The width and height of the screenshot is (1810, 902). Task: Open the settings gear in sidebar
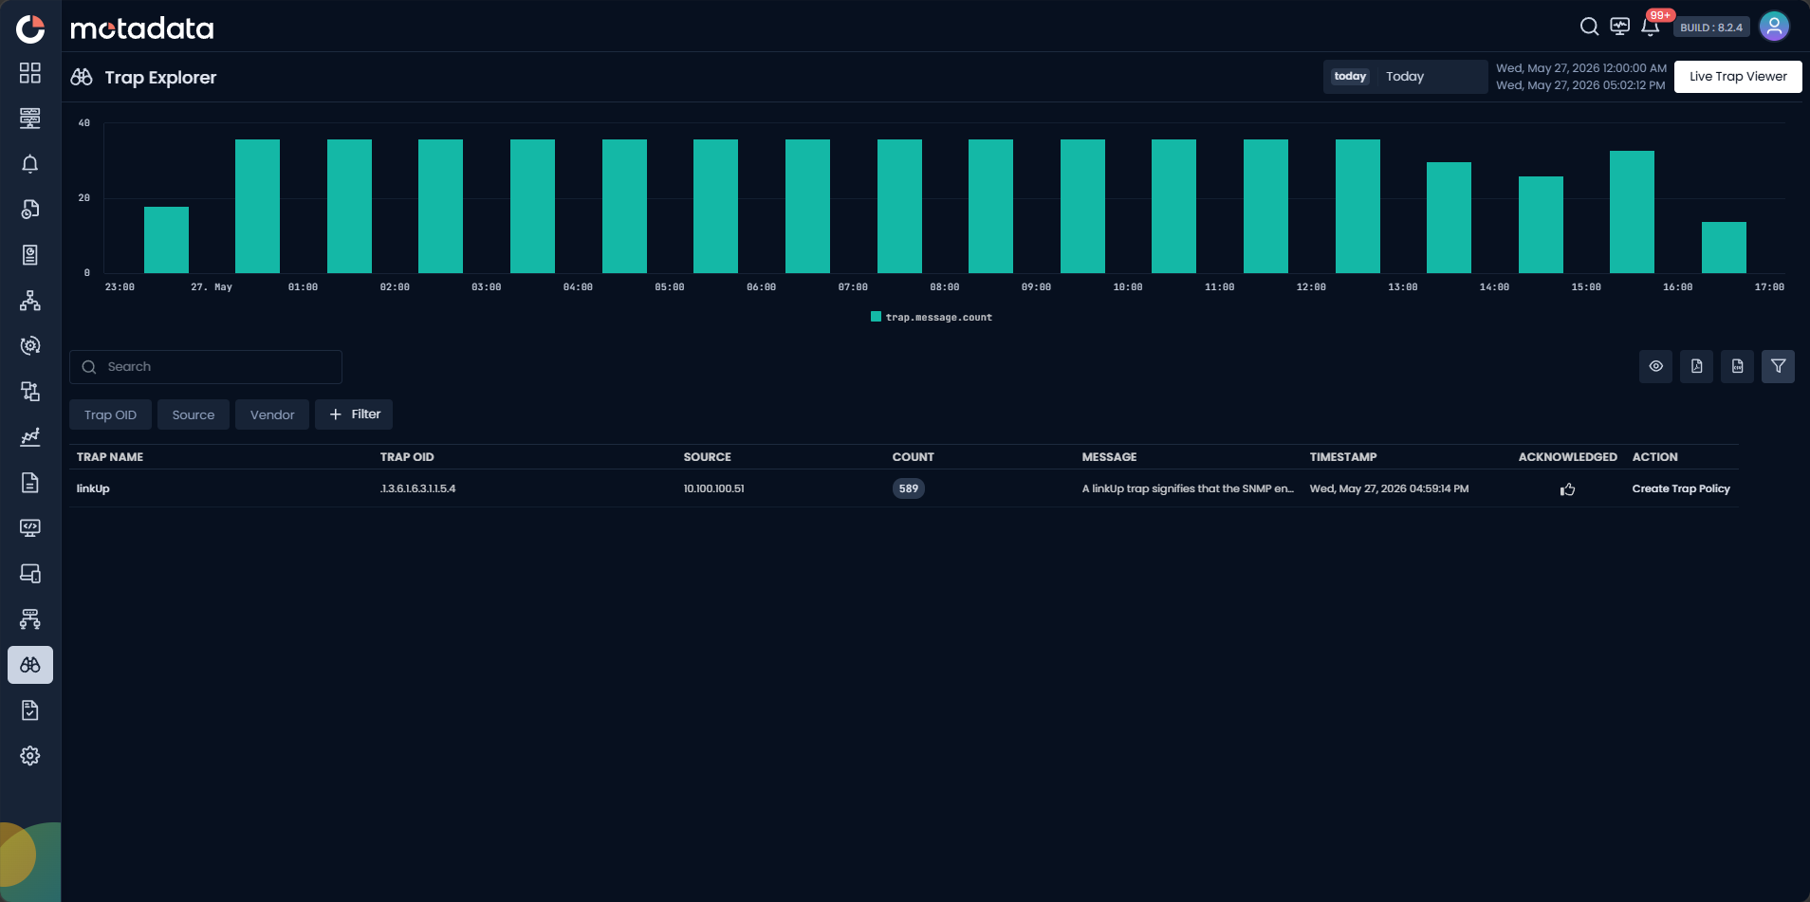click(x=30, y=756)
